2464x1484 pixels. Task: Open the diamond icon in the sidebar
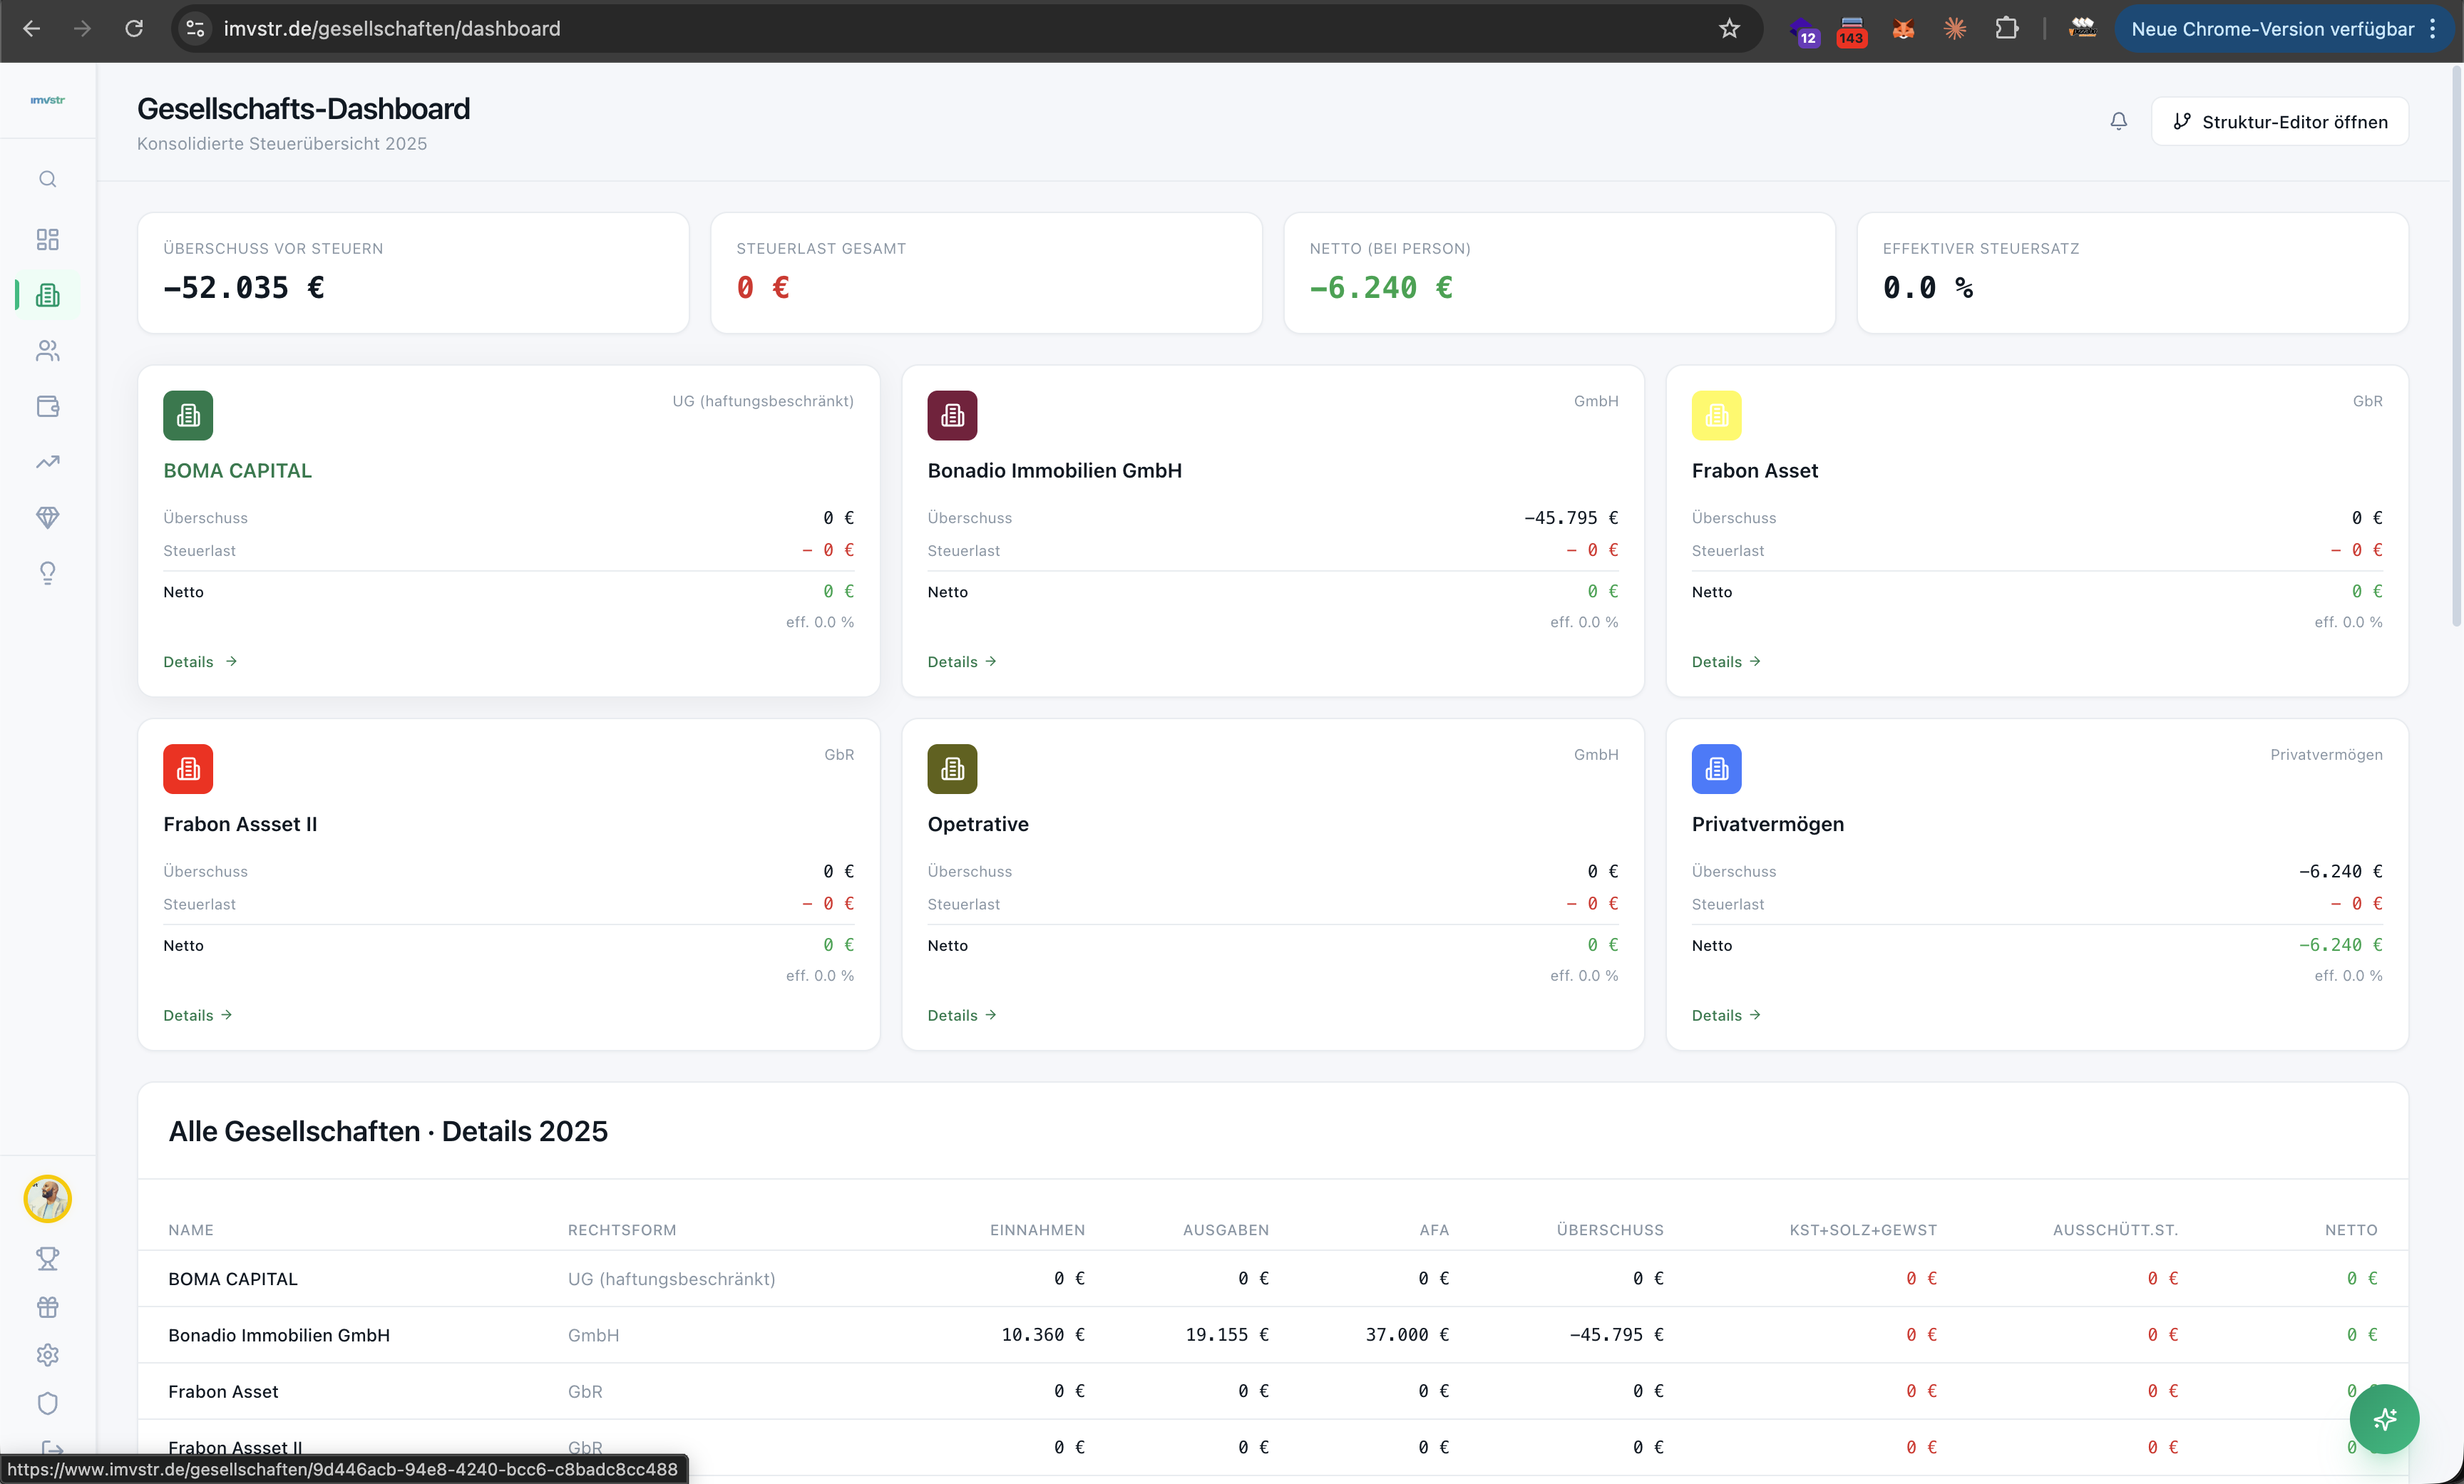[x=47, y=517]
